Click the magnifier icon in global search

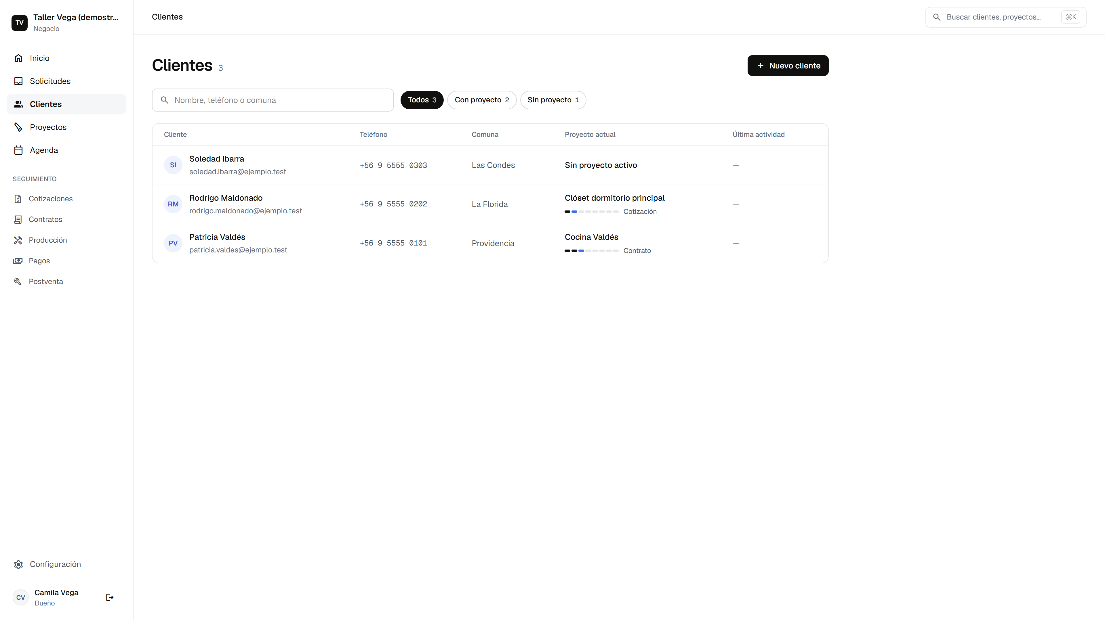tap(937, 17)
